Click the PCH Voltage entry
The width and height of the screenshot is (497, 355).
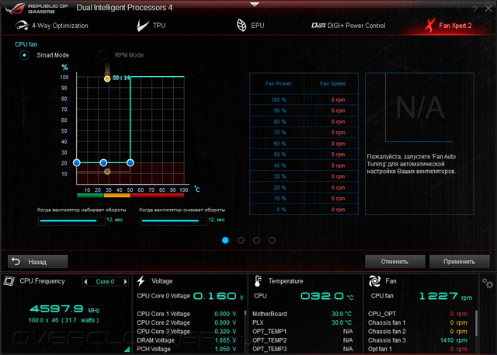[186, 349]
